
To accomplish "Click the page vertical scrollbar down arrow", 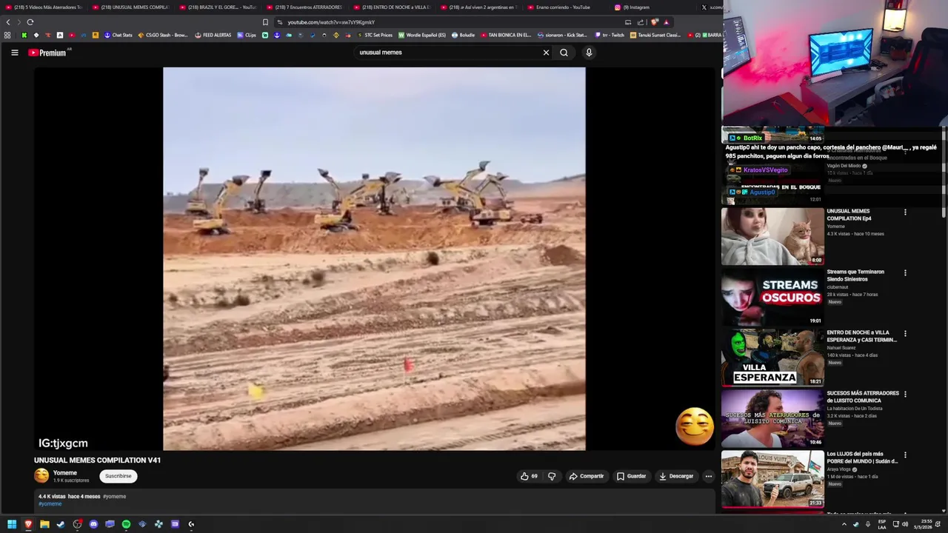I will [x=944, y=510].
